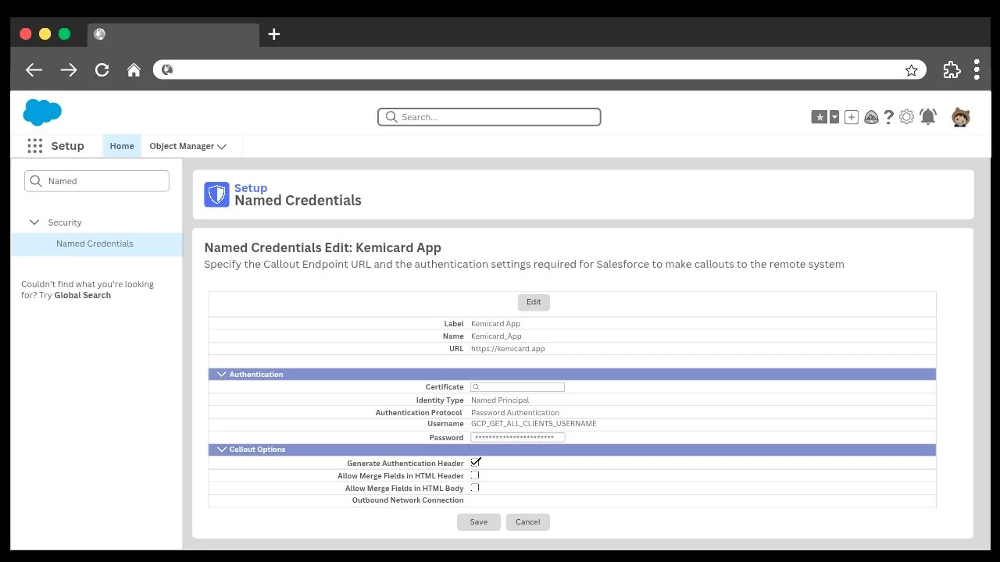Click the Label value Kemicard App

[495, 324]
